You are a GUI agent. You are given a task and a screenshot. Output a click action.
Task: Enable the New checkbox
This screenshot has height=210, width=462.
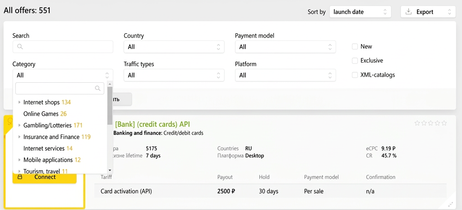[x=355, y=46]
